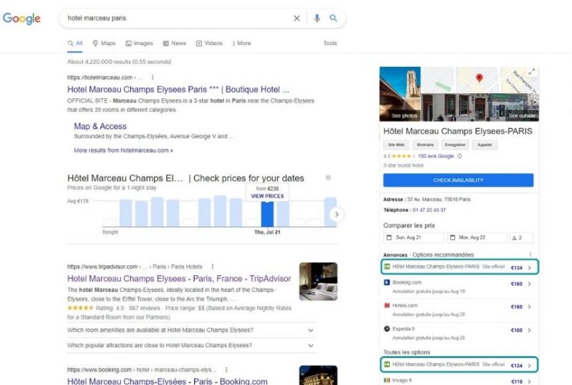Open the 150 avis Google reviews link

pos(436,156)
